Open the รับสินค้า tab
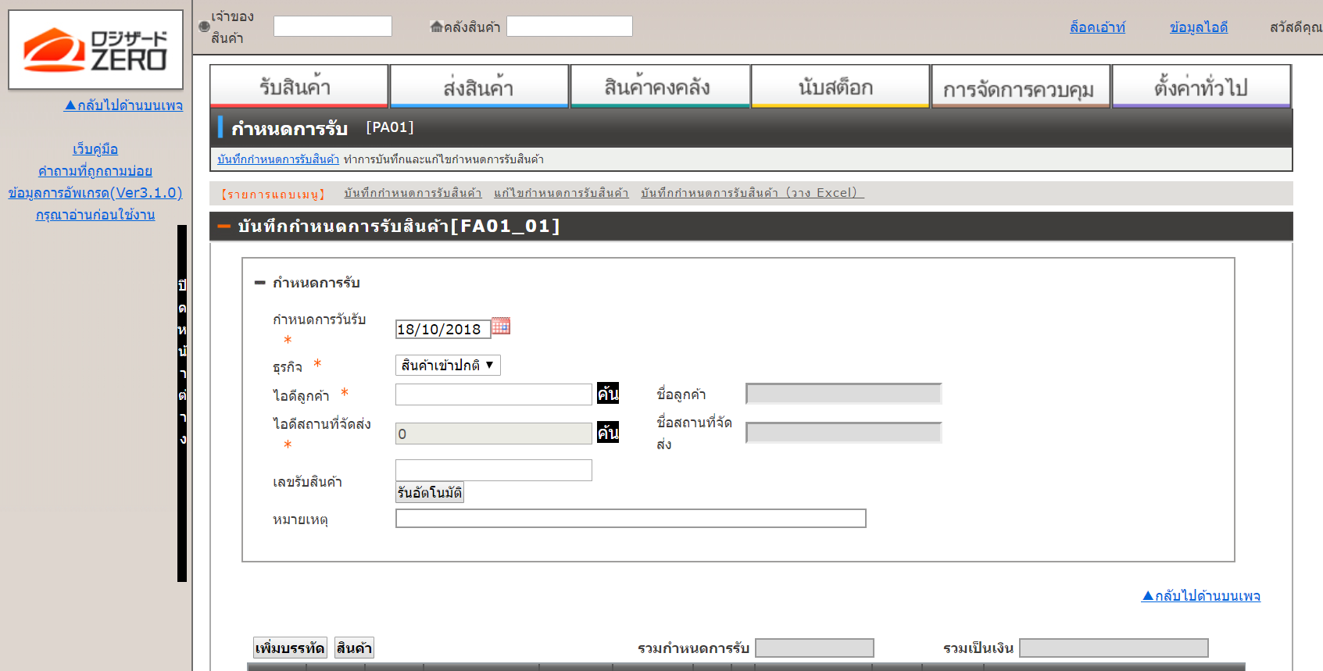The height and width of the screenshot is (671, 1323). (299, 87)
